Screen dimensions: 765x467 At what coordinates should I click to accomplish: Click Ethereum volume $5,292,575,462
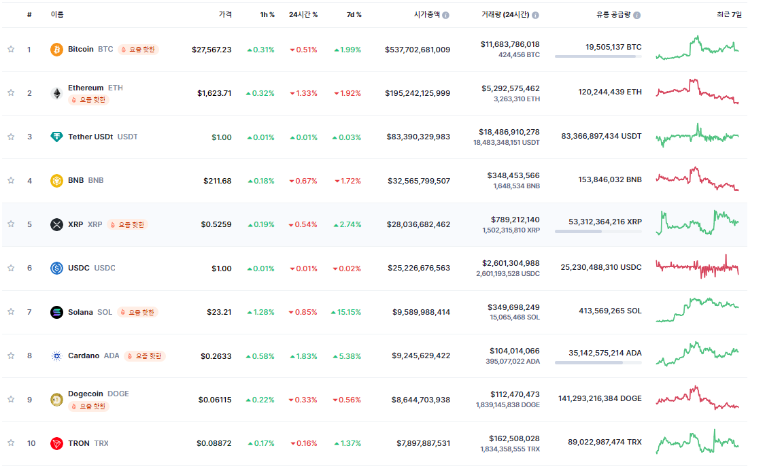click(510, 88)
